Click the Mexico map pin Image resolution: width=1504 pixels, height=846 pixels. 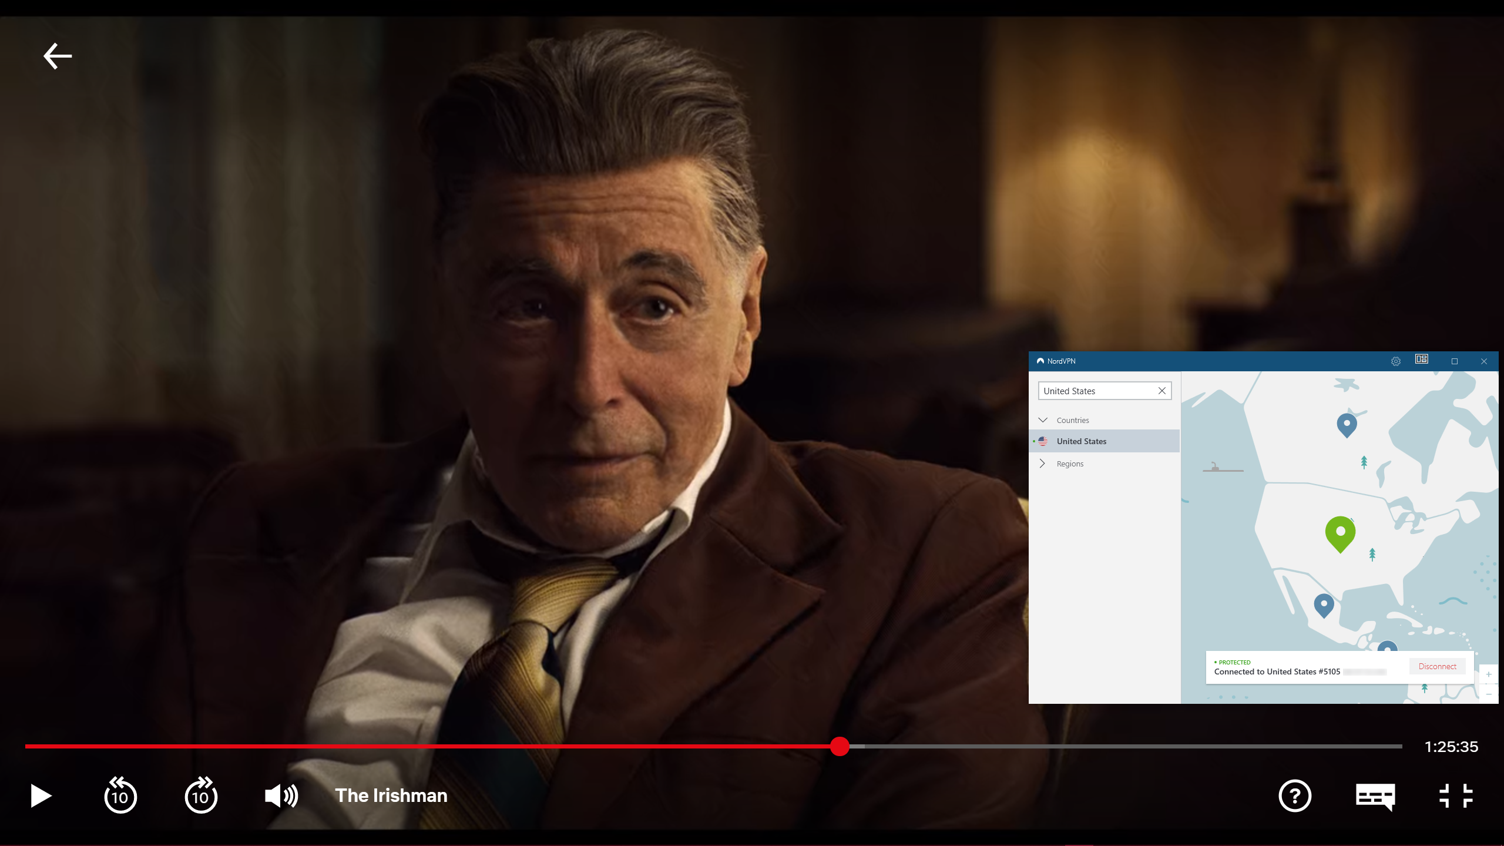point(1324,605)
